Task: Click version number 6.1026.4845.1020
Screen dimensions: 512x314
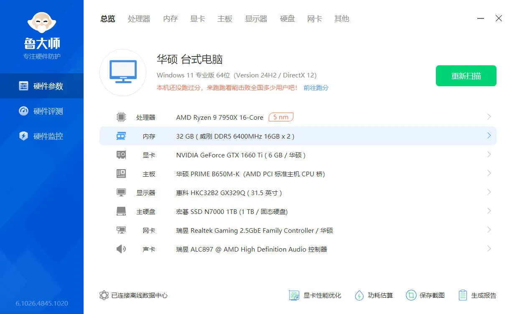Action: pyautogui.click(x=42, y=304)
